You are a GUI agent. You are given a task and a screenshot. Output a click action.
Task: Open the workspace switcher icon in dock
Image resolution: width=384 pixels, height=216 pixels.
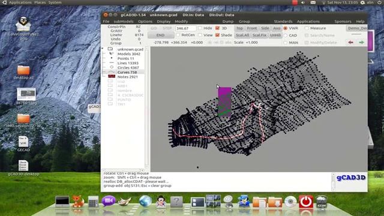click(x=197, y=202)
